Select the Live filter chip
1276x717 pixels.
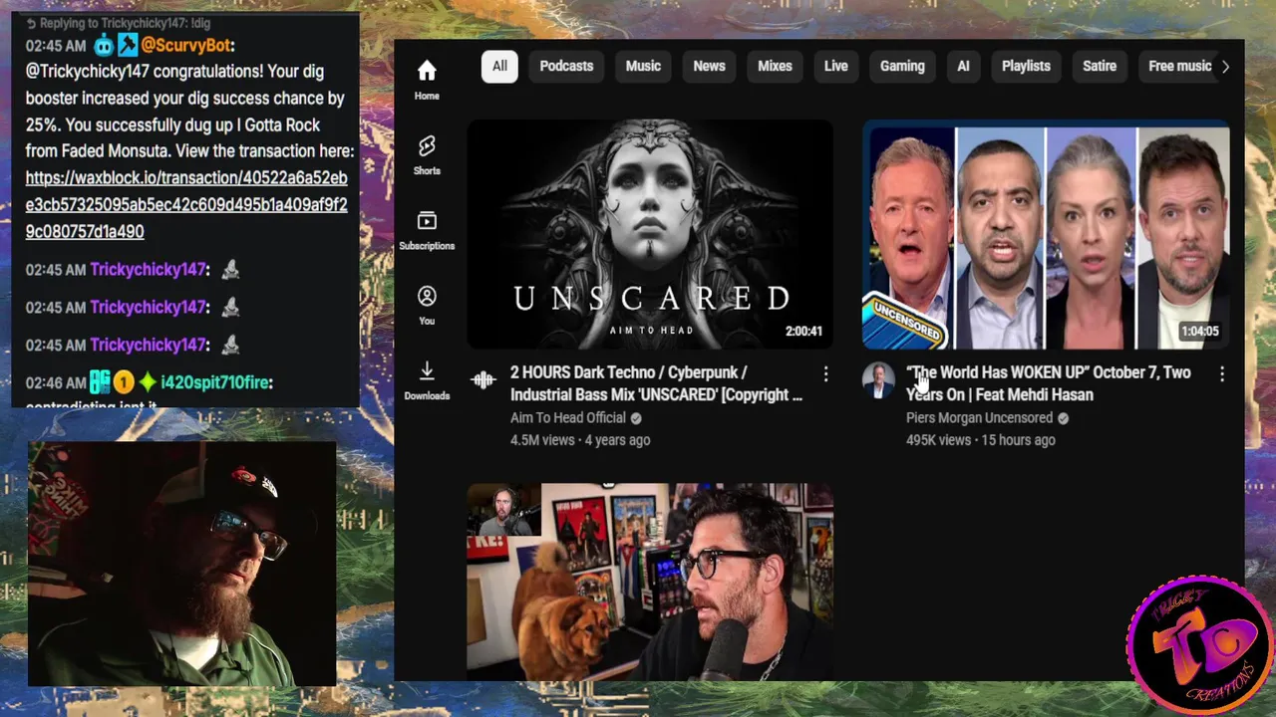click(x=835, y=66)
